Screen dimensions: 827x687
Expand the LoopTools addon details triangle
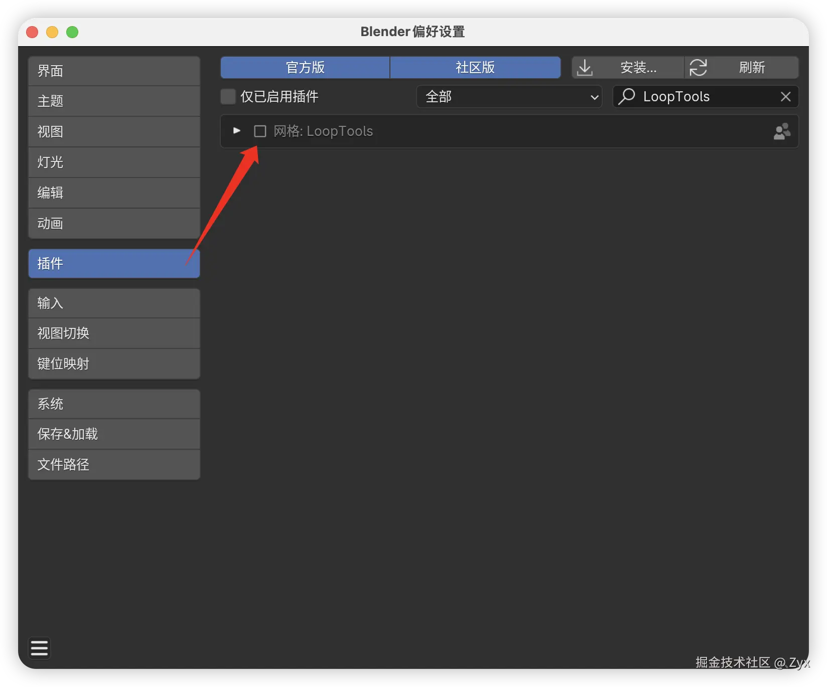[x=237, y=131]
